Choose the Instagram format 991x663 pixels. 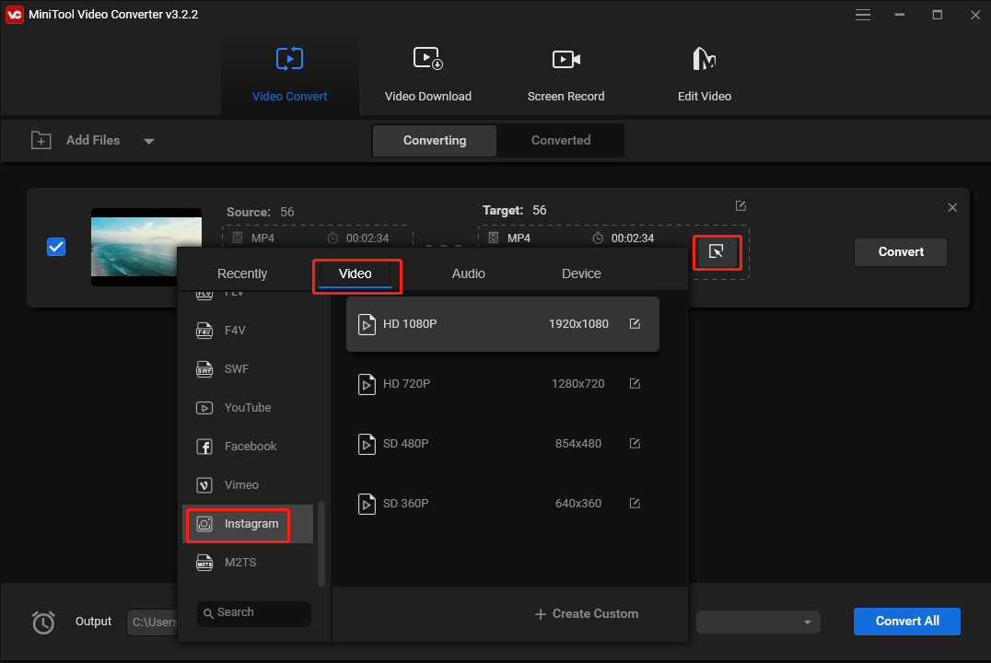[248, 523]
